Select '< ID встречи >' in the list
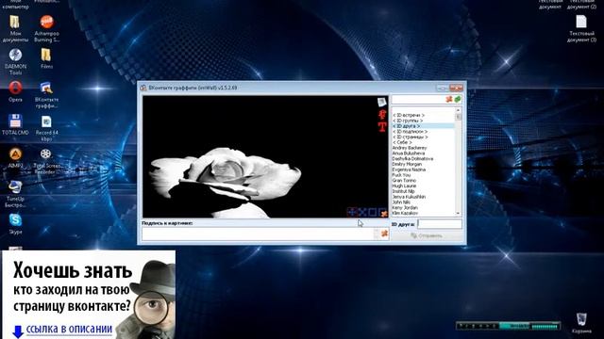Viewport: 604px width, 339px height. 409,115
